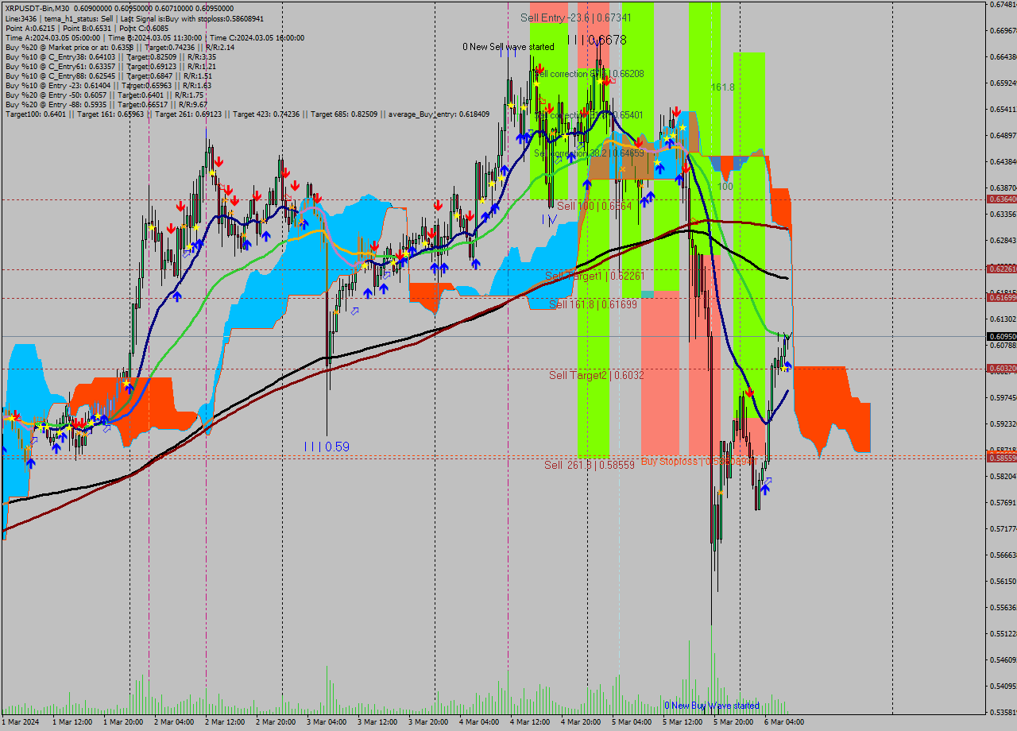Screen dimensions: 1017x731
Task: Select the '5 Mar 12:00' time label
Action: pos(683,722)
